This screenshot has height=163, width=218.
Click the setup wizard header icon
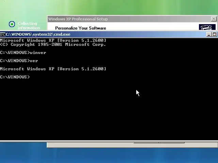207,27
